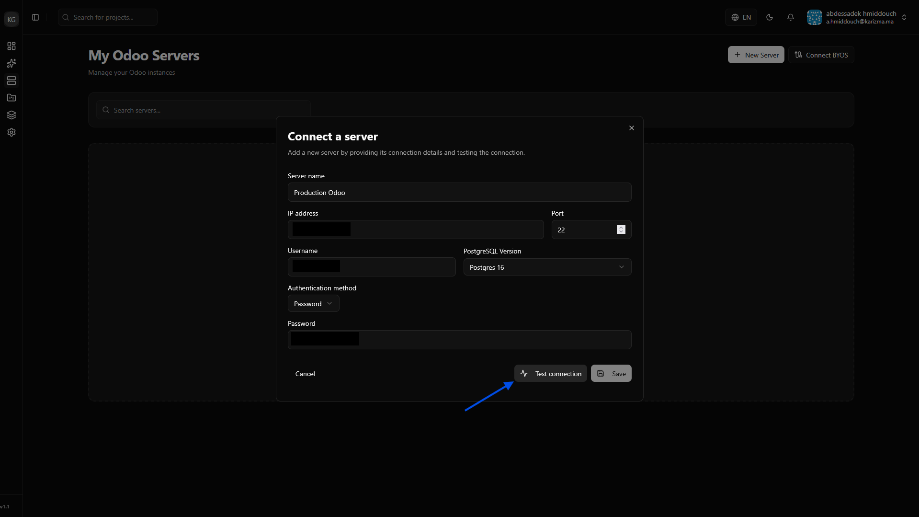Click the Username input field
The height and width of the screenshot is (517, 919).
(x=372, y=267)
